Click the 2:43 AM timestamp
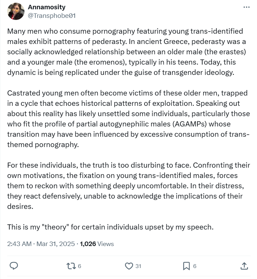The height and width of the screenshot is (279, 257). [19, 244]
